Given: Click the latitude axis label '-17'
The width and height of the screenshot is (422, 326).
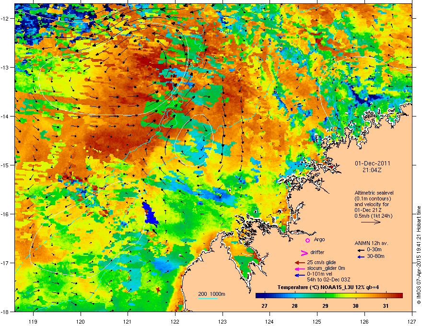Looking at the screenshot, I should [5, 263].
